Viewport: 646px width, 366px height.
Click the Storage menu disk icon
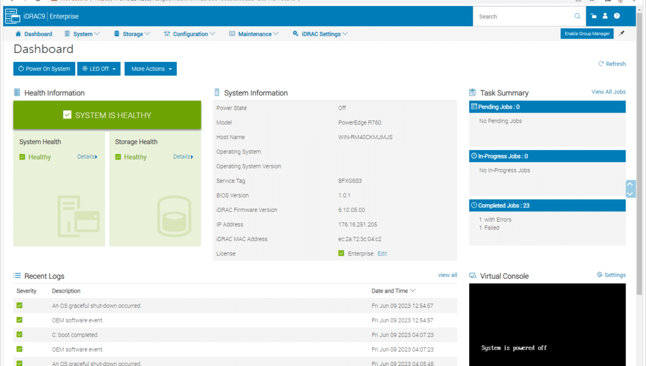(x=117, y=34)
